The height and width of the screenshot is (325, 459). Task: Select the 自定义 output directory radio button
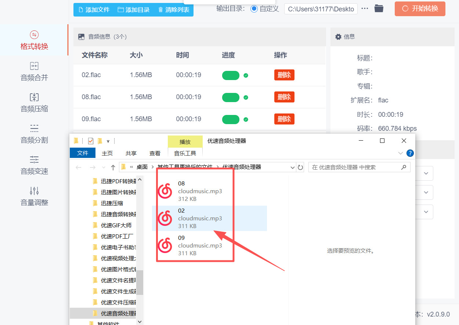(x=254, y=9)
